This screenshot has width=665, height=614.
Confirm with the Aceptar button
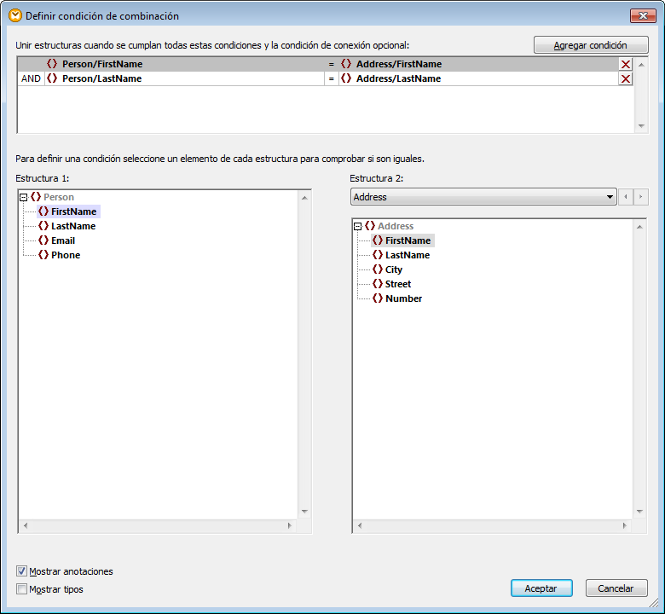click(x=541, y=588)
